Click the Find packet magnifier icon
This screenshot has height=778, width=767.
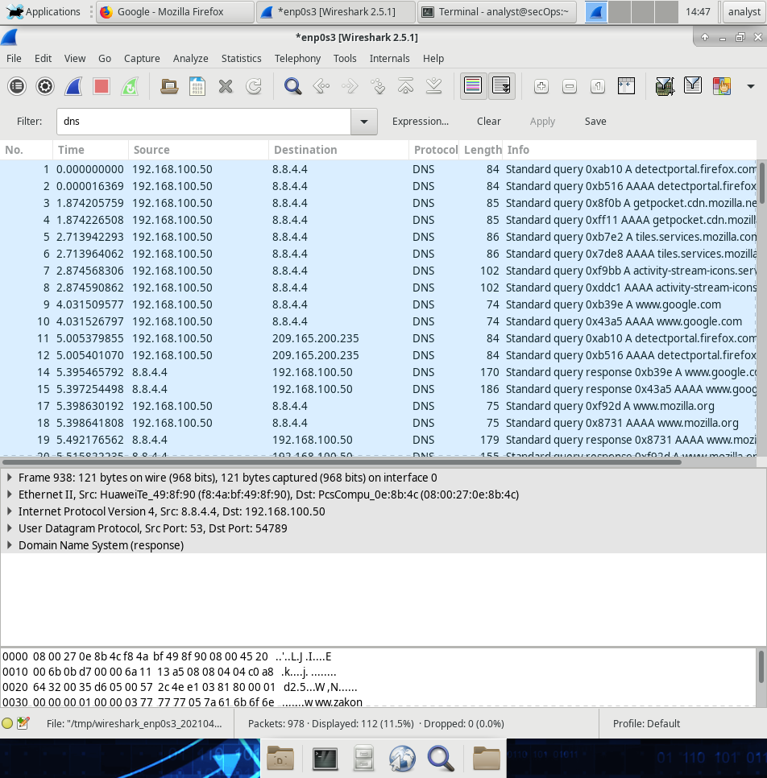point(292,86)
